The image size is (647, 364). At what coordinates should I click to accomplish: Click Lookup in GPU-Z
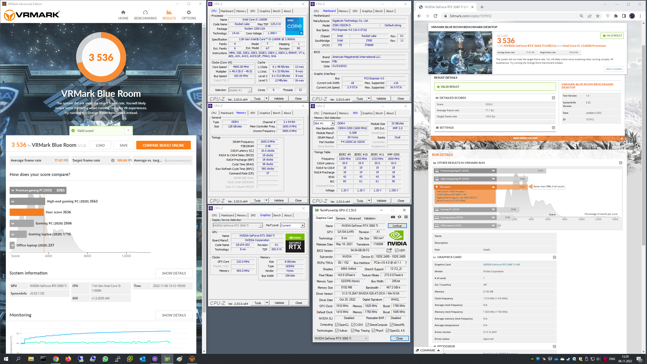click(397, 226)
